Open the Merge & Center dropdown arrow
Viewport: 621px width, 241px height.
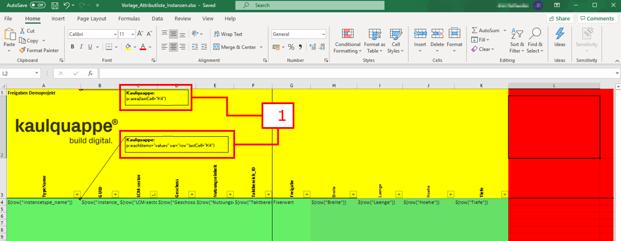click(262, 47)
